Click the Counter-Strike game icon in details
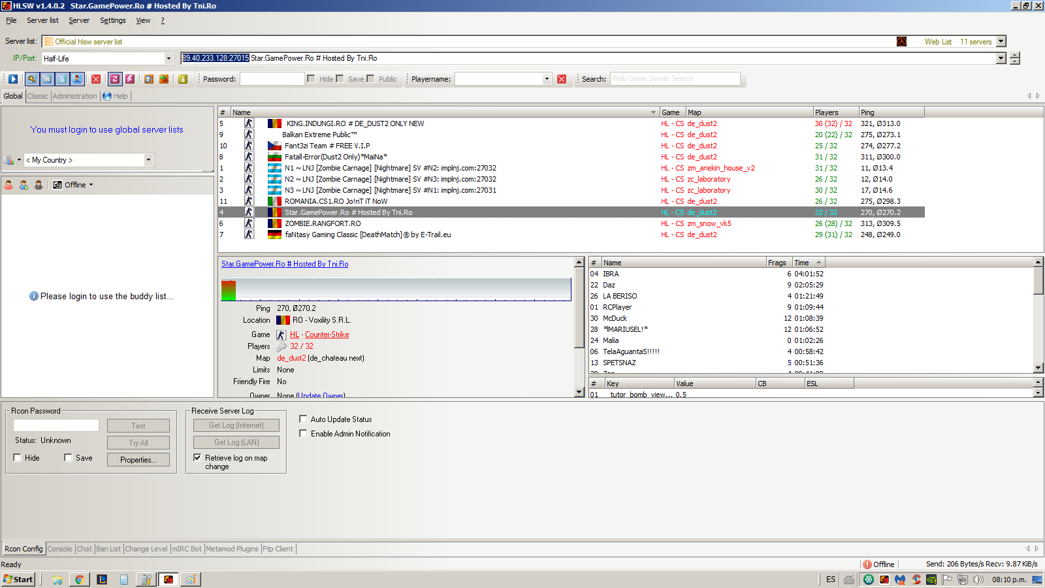The image size is (1045, 588). coord(281,335)
